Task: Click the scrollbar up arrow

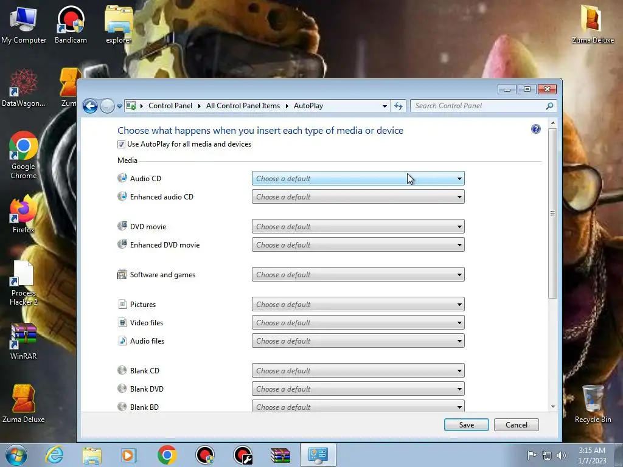Action: pyautogui.click(x=552, y=123)
